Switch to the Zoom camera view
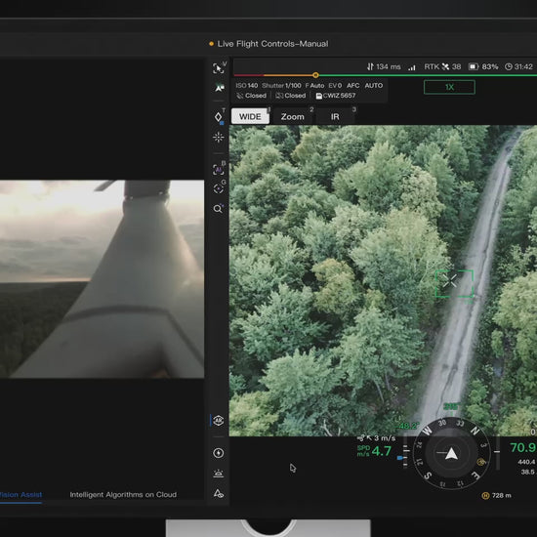The image size is (537, 537). tap(293, 117)
